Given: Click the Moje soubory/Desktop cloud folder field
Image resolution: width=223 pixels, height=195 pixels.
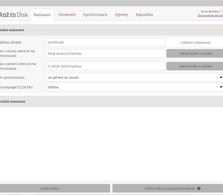Looking at the screenshot, I should [106, 54].
